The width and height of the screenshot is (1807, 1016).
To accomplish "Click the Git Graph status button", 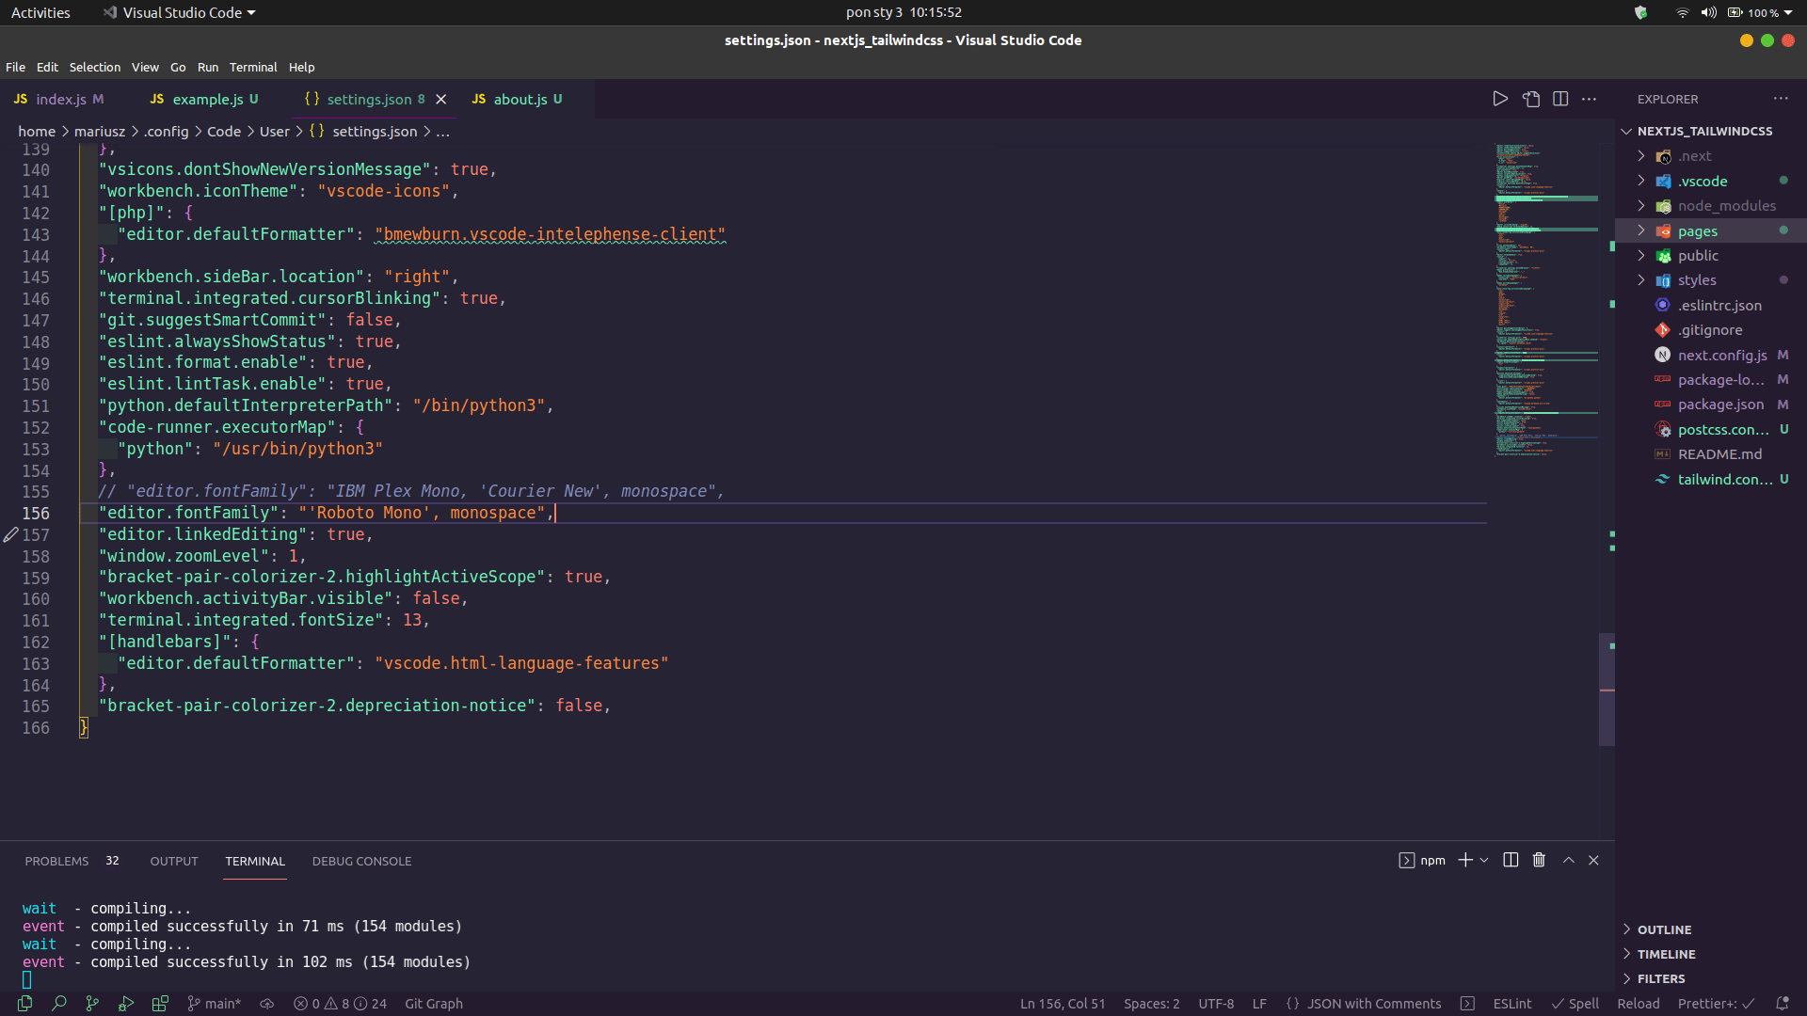I will pyautogui.click(x=433, y=1004).
